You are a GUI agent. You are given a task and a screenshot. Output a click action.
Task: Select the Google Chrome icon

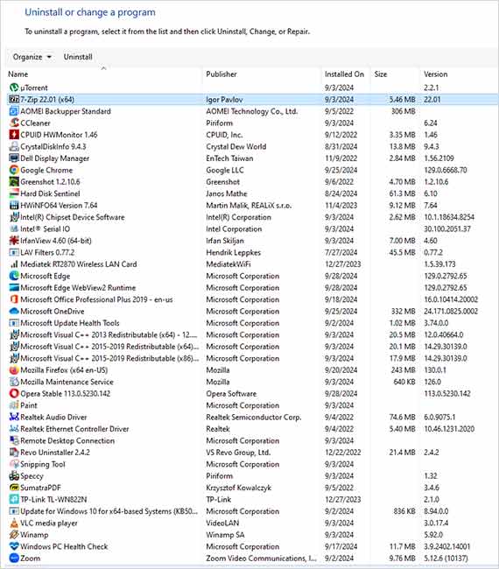coord(14,170)
